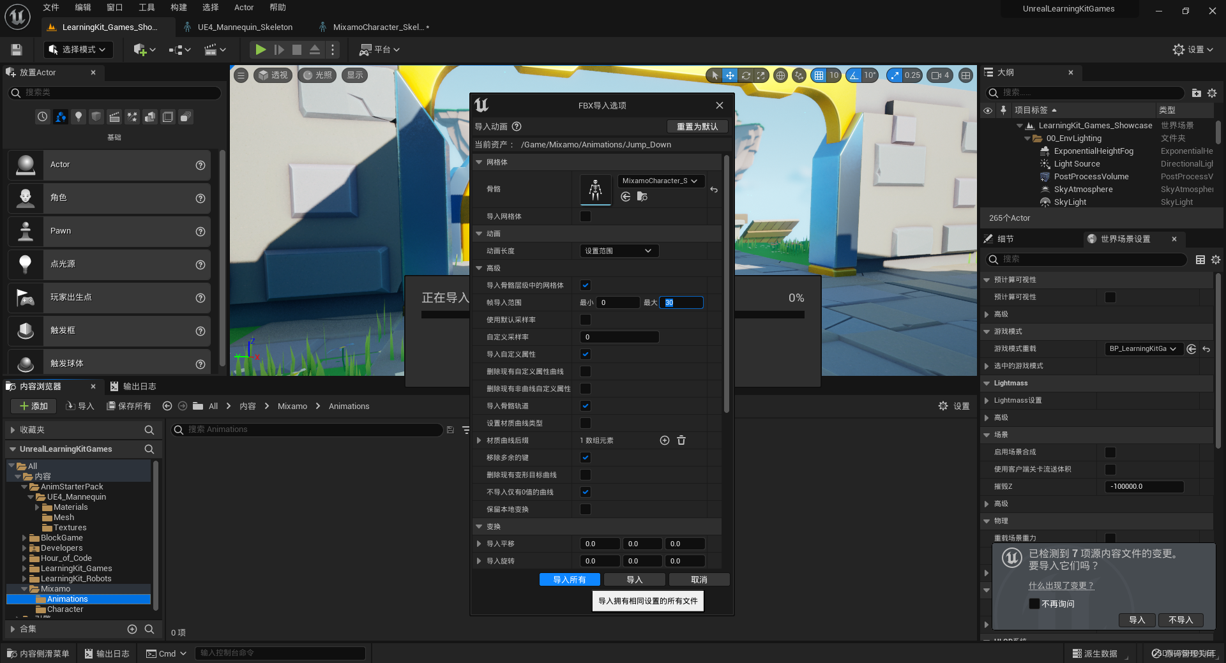This screenshot has height=663, width=1226.
Task: Click the outliner add folder icon
Action: point(1196,93)
